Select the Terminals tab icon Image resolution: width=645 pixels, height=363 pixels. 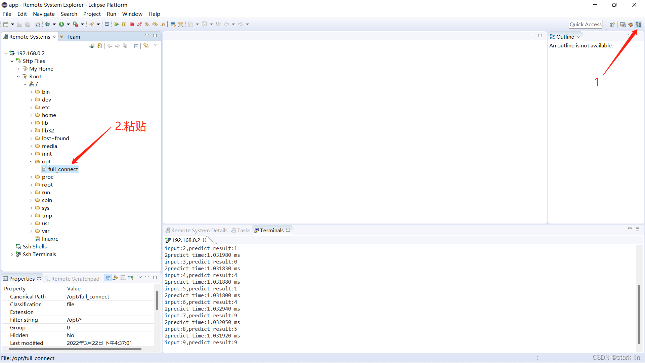click(x=256, y=231)
